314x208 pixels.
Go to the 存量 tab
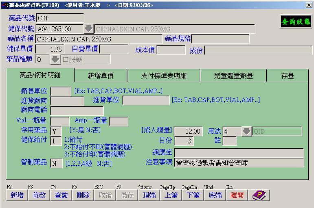tap(288, 76)
